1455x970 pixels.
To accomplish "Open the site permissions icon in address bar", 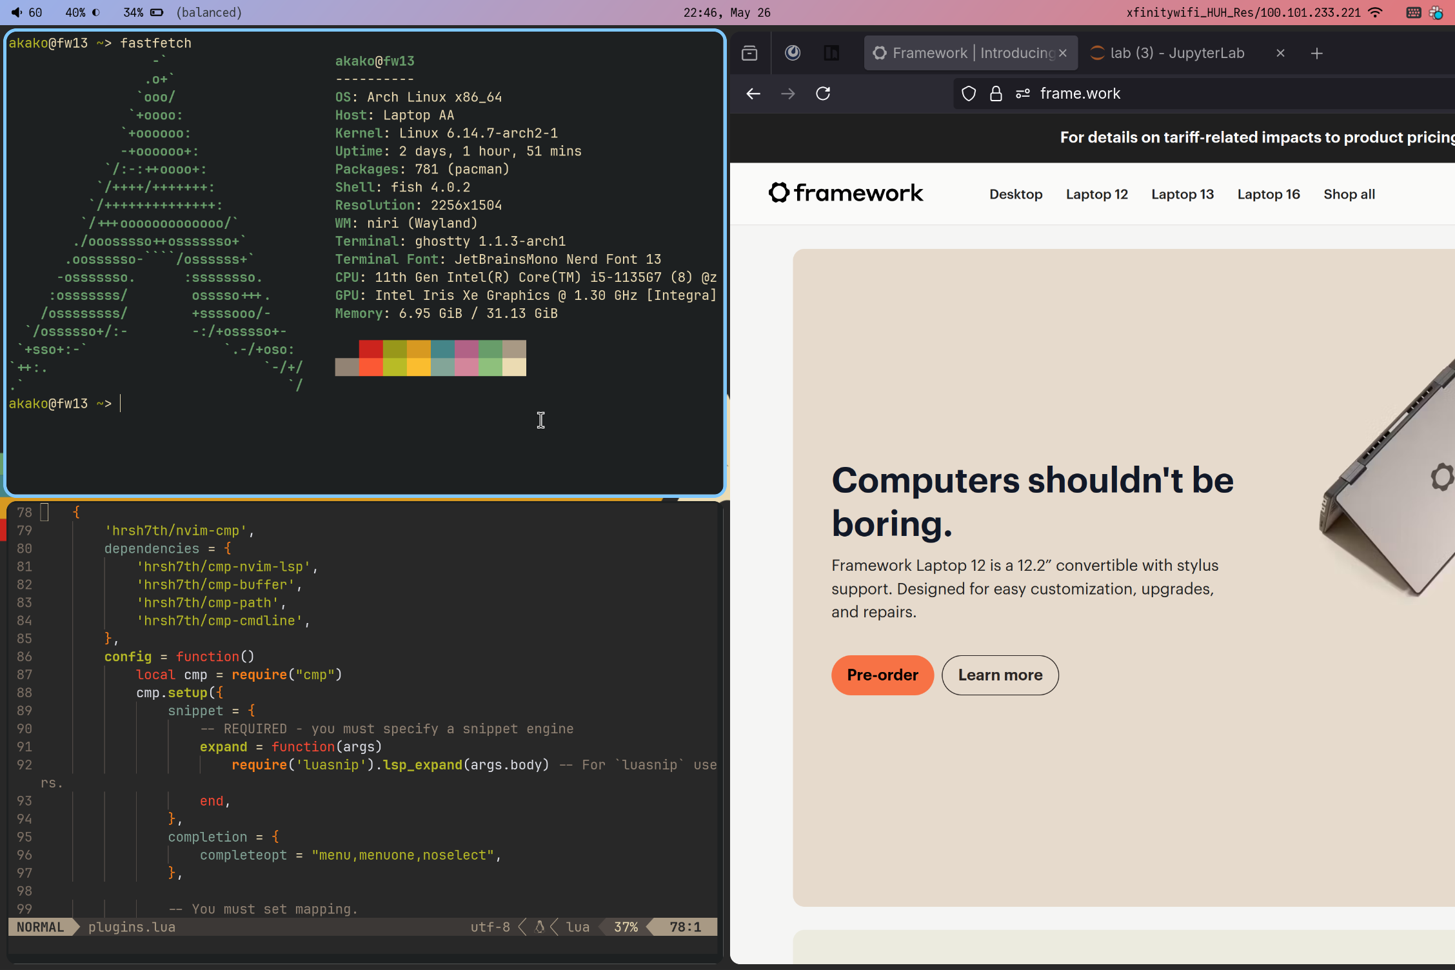I will (1022, 94).
